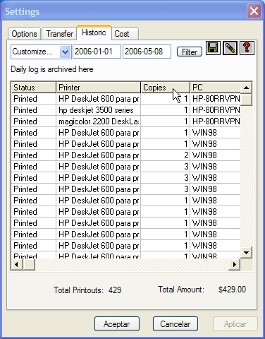This screenshot has height=339, width=265.
Task: Close the Settings dialog
Action: click(x=254, y=11)
